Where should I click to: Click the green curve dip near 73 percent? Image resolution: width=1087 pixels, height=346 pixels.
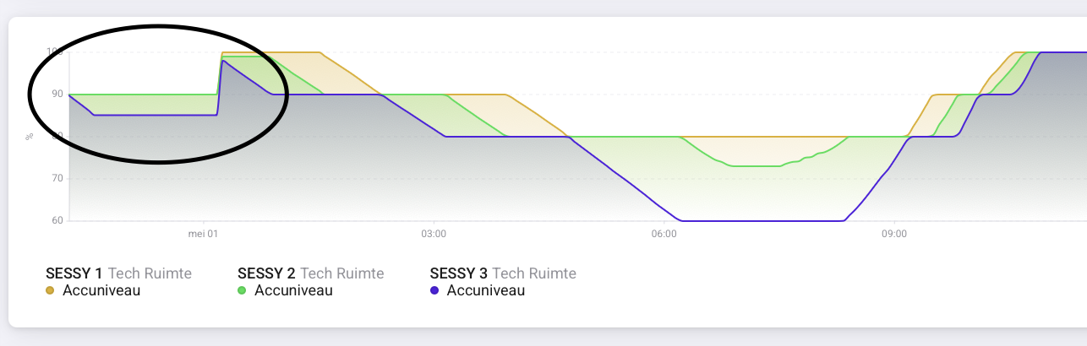point(755,166)
